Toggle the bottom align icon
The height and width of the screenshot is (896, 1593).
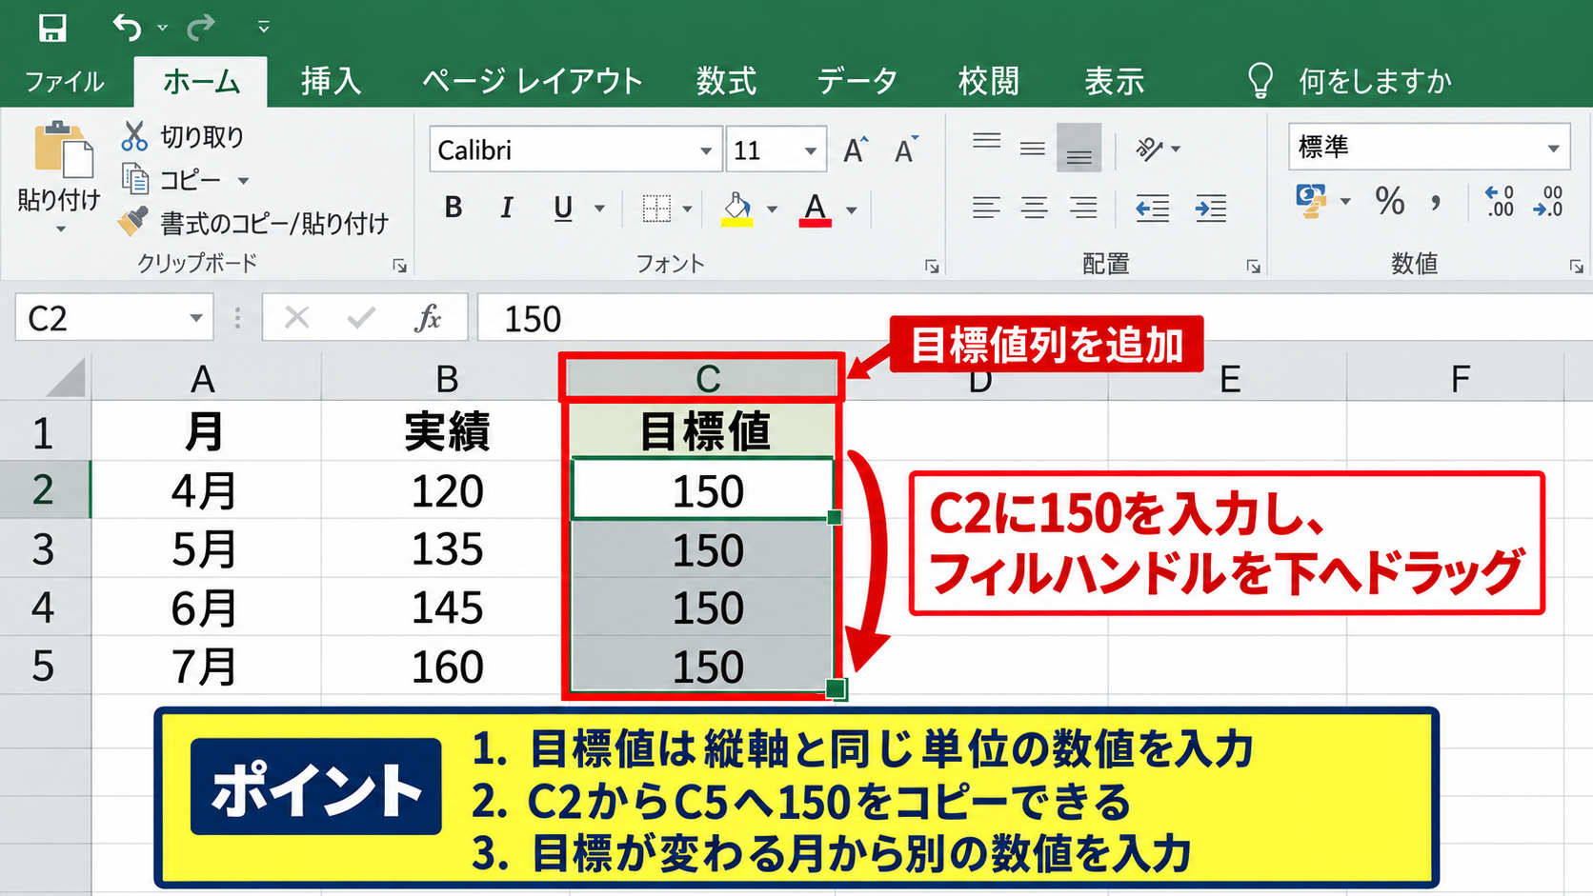click(1079, 148)
